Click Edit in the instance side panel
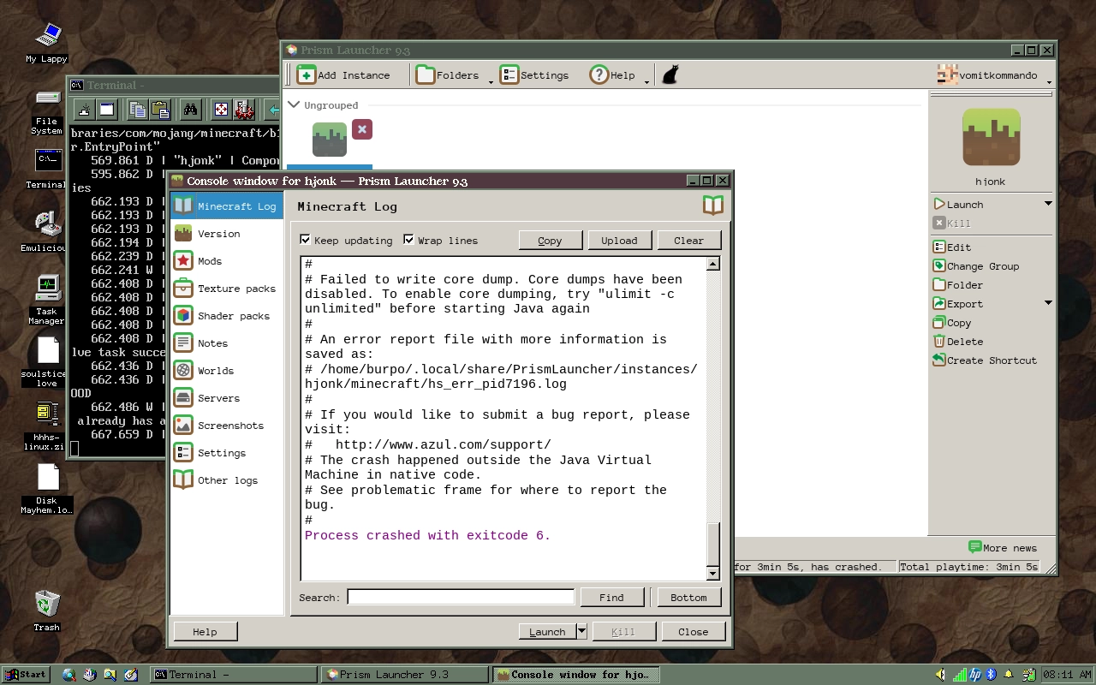The image size is (1096, 685). 951,247
